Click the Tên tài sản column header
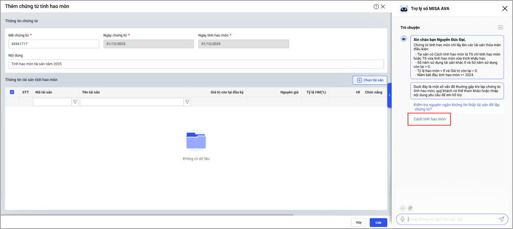 (91, 92)
